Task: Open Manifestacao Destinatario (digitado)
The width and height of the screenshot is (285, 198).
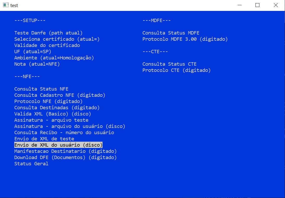Action: [65, 151]
